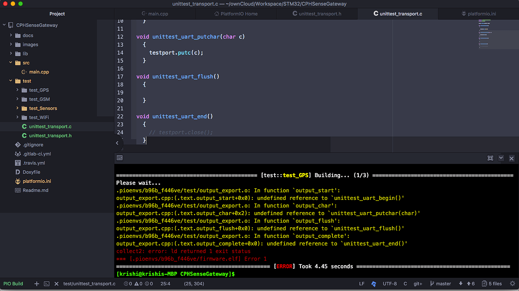Switch to the main.cpp tab
The width and height of the screenshot is (519, 291).
(x=155, y=14)
